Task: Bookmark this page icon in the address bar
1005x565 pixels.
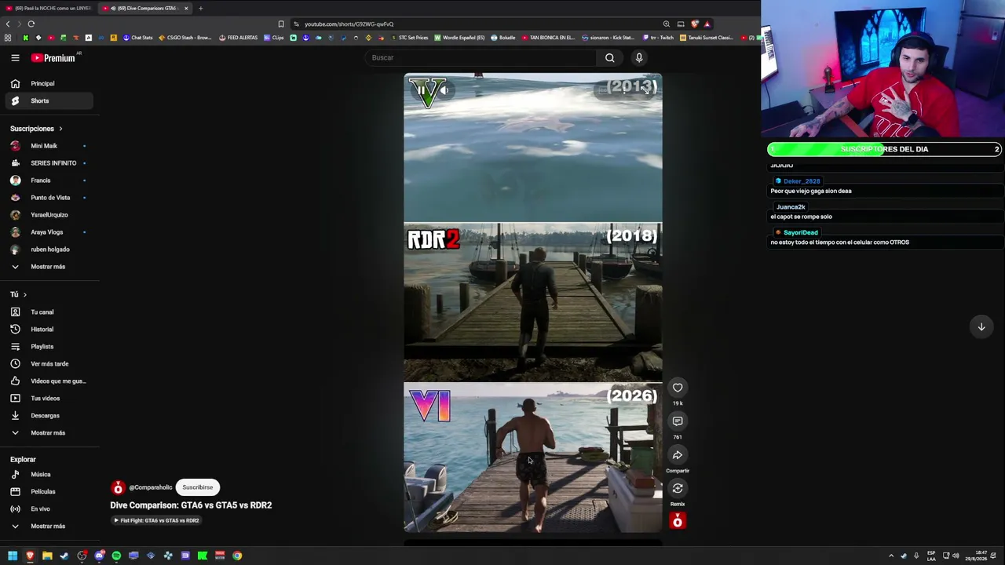Action: tap(281, 24)
